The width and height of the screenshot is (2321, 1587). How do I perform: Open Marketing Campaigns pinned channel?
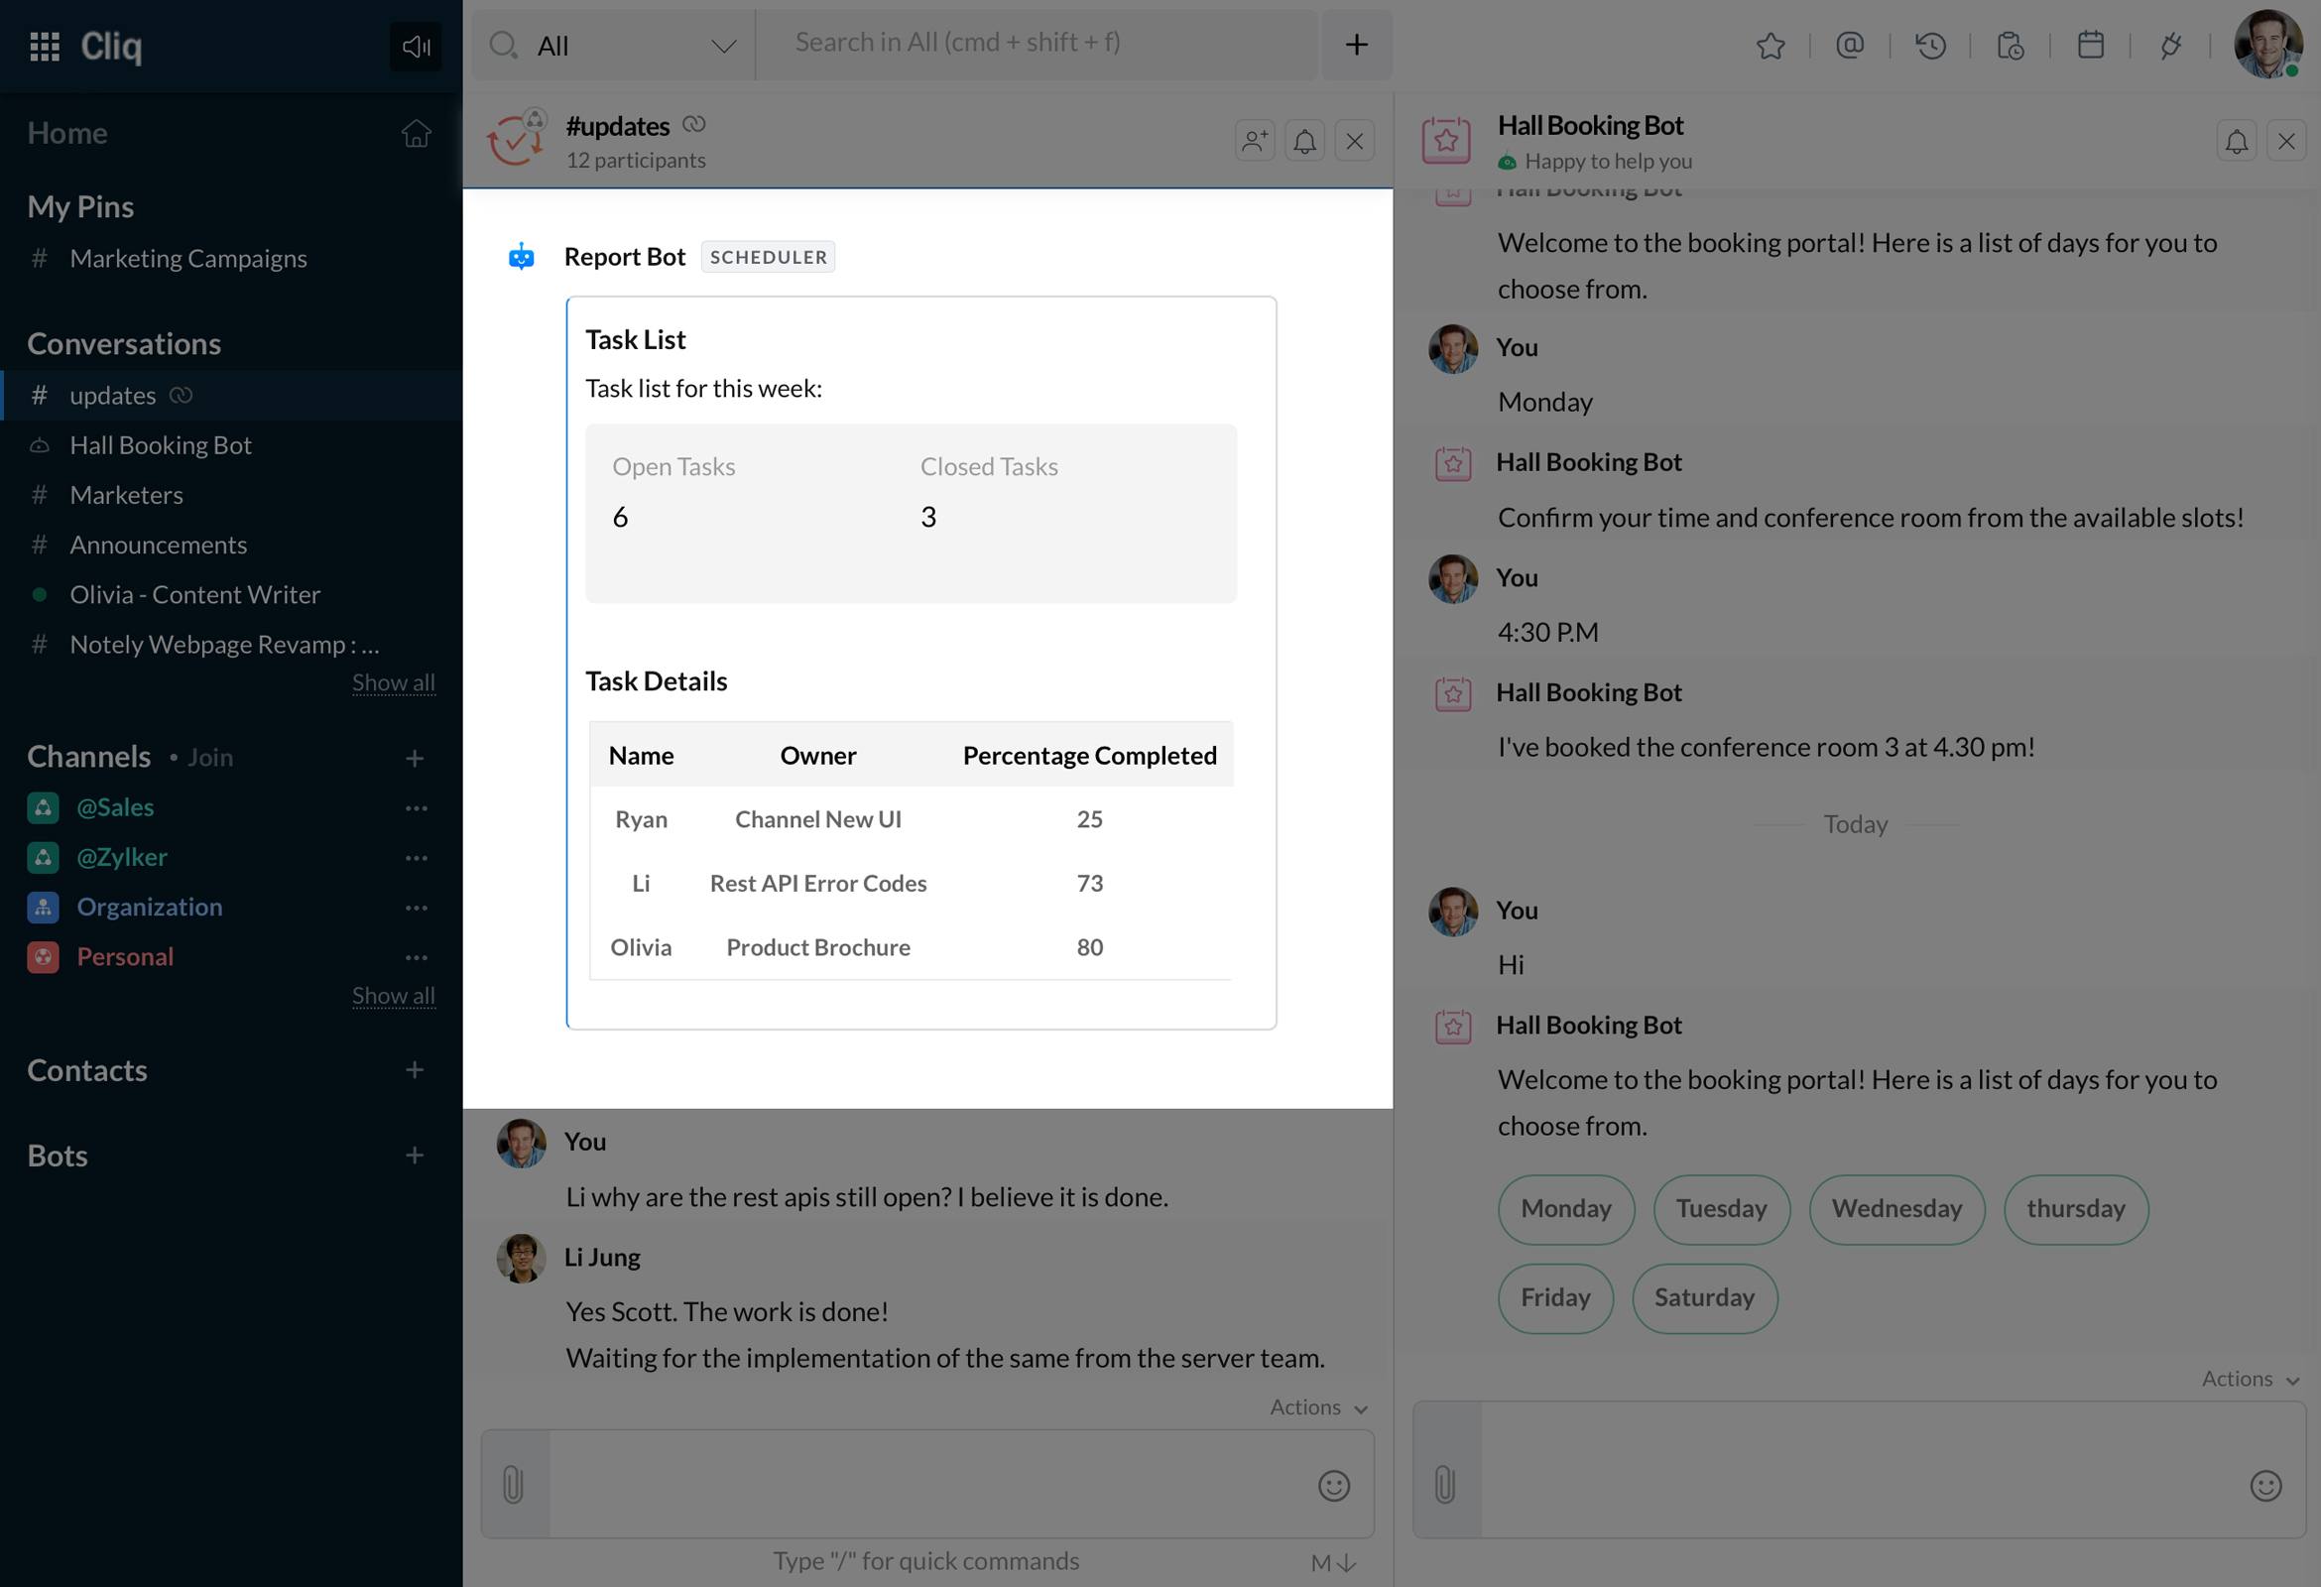coord(188,258)
